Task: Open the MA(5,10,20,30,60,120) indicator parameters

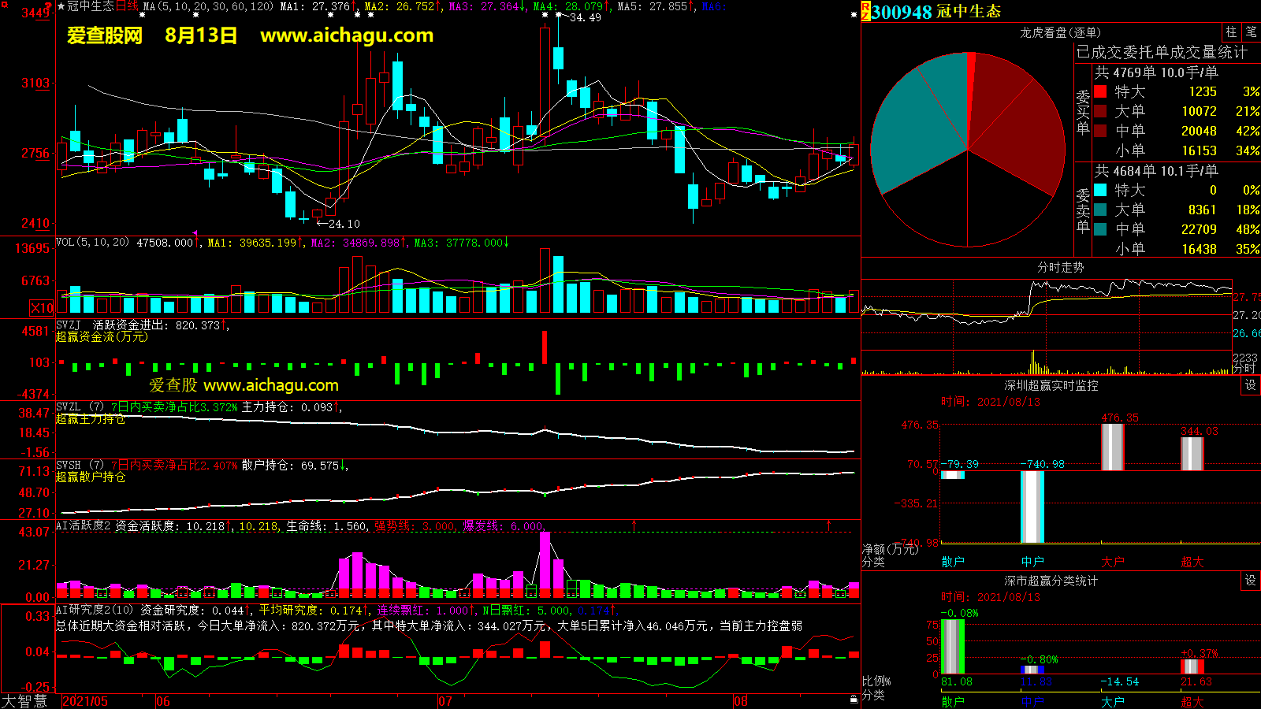Action: click(x=208, y=6)
